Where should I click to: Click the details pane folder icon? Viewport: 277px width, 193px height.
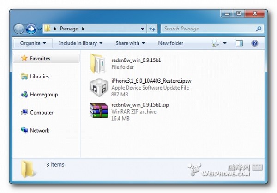point(27,169)
